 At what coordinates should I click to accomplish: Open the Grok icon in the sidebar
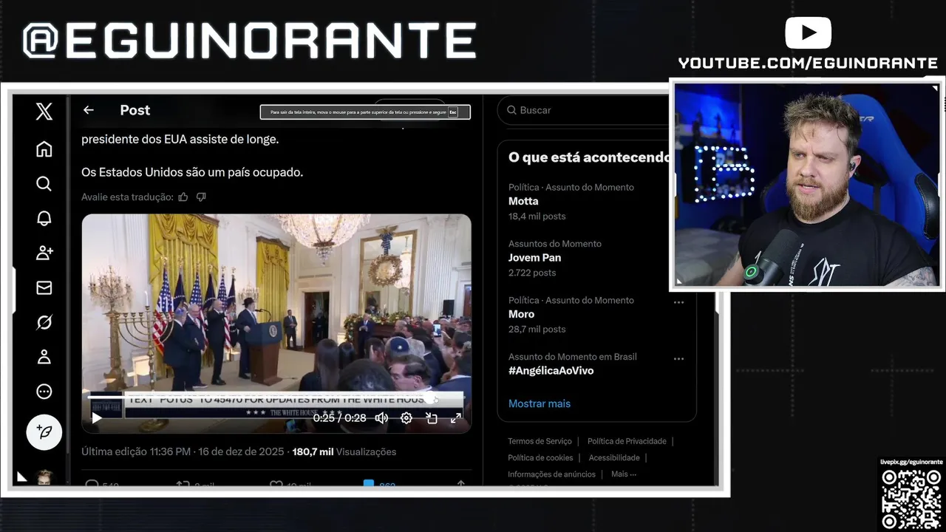click(44, 323)
